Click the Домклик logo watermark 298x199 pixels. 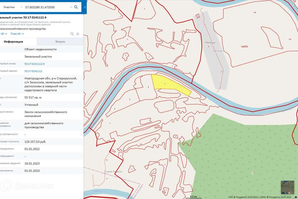pyautogui.click(x=28, y=186)
